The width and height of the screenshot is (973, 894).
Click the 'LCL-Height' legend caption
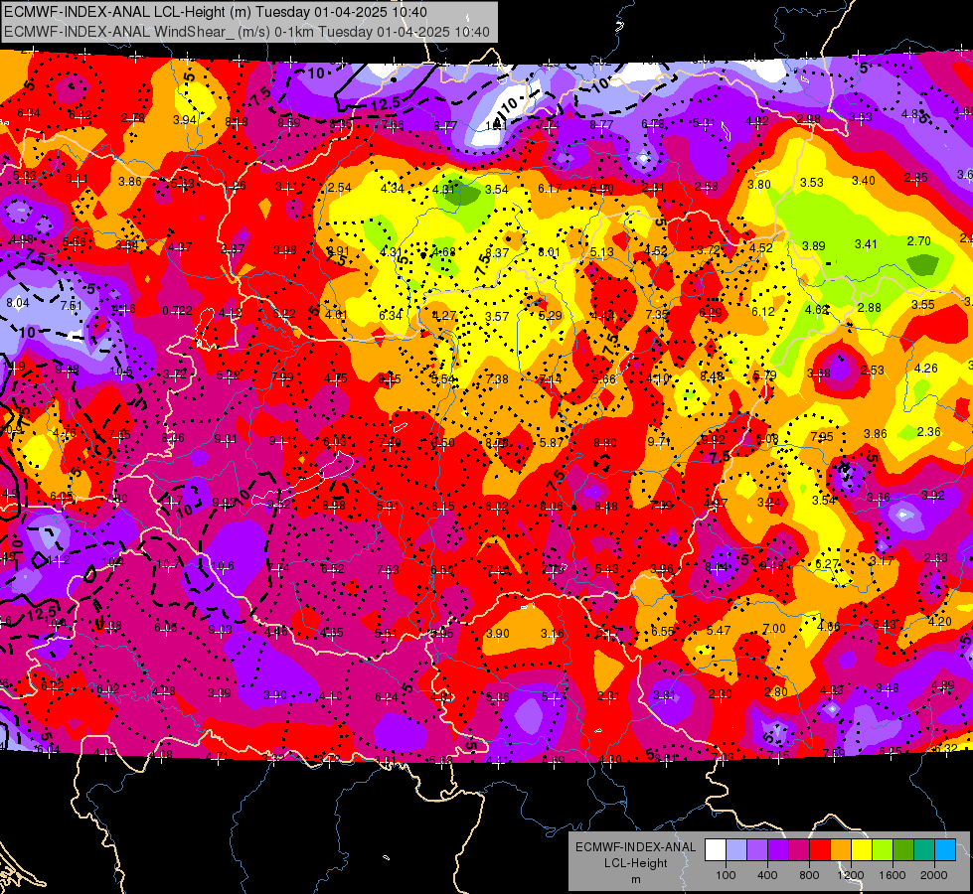tap(635, 863)
